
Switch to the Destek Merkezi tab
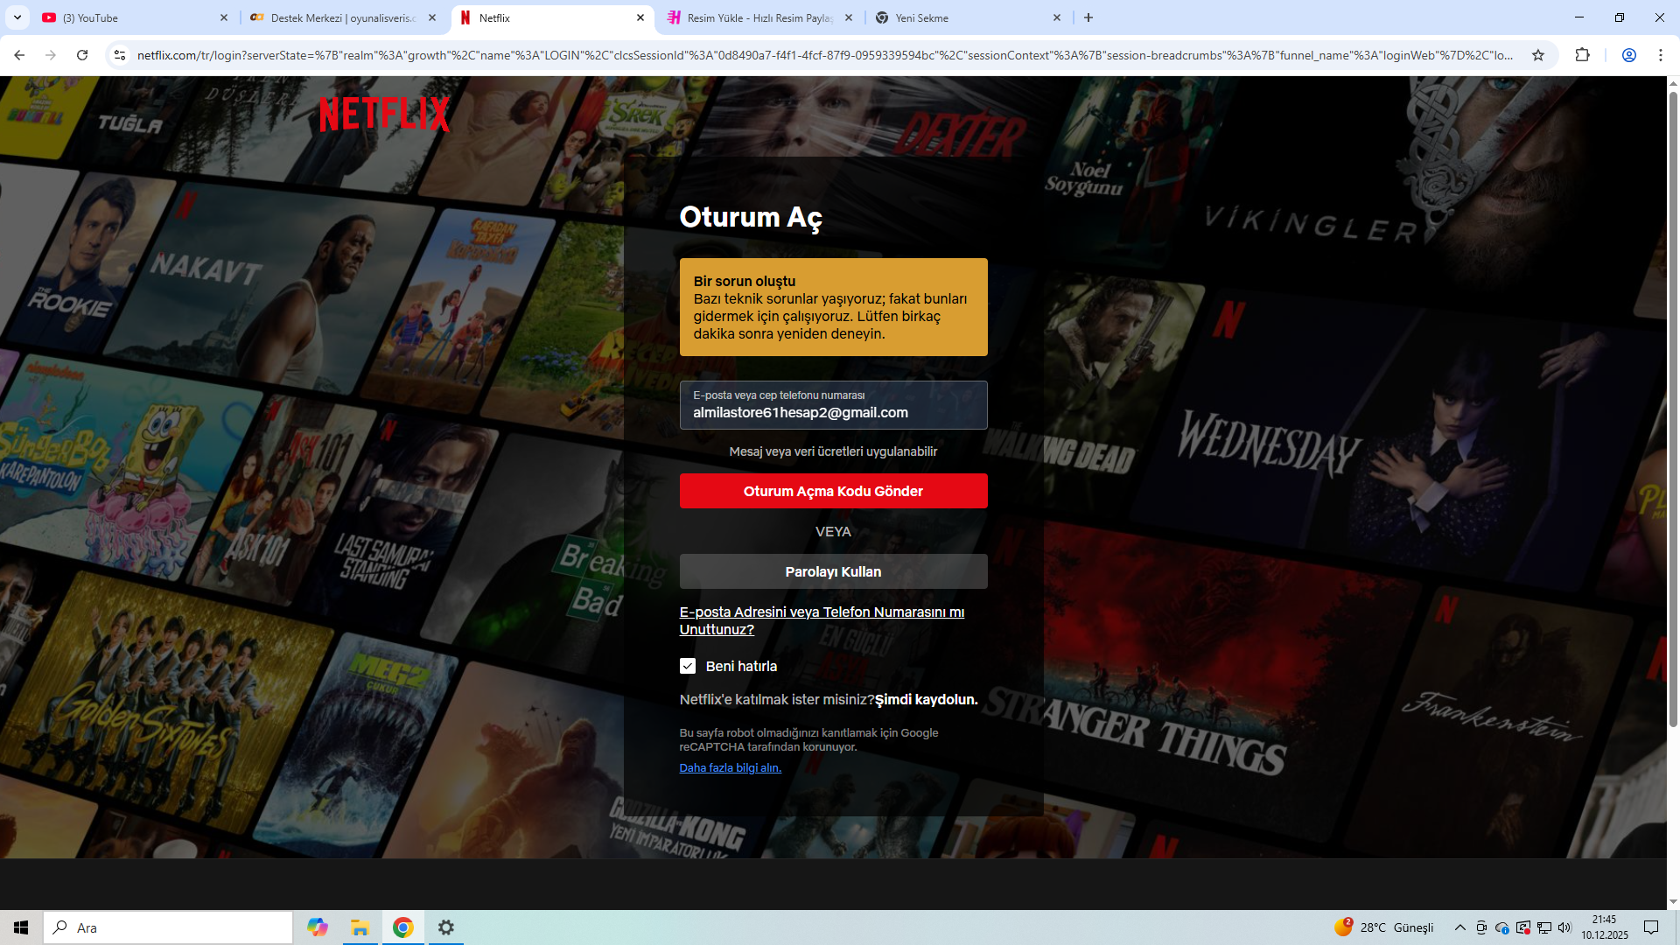(x=343, y=17)
